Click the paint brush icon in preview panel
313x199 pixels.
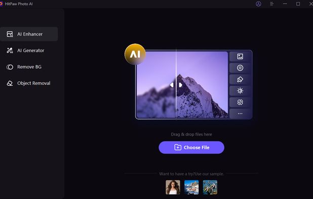240,79
